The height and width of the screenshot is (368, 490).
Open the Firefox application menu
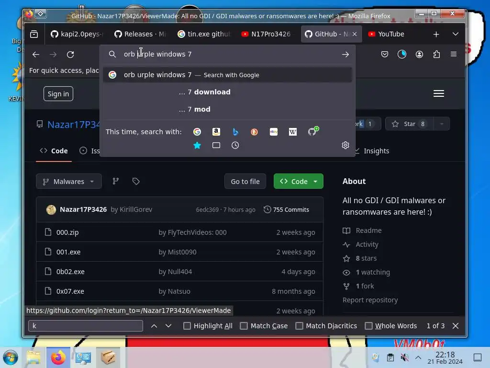click(454, 54)
